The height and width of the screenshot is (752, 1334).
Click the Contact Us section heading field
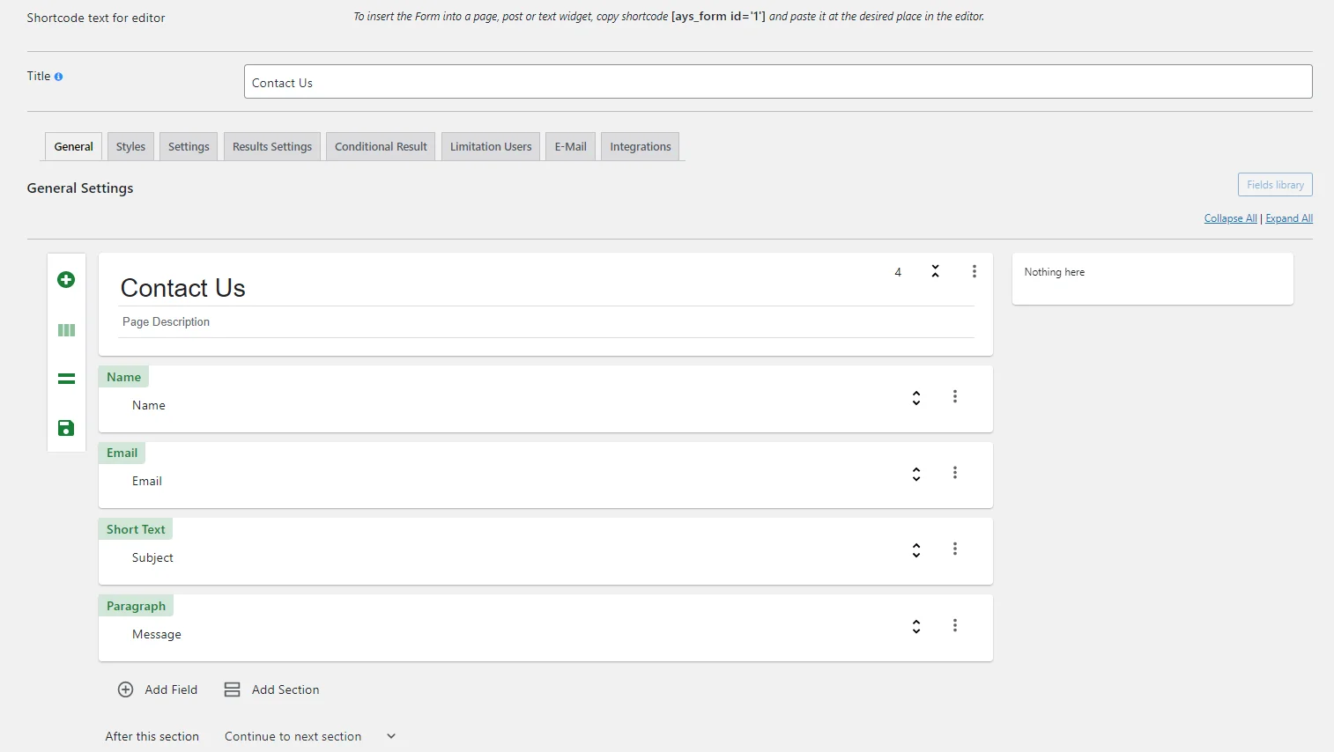(546, 288)
